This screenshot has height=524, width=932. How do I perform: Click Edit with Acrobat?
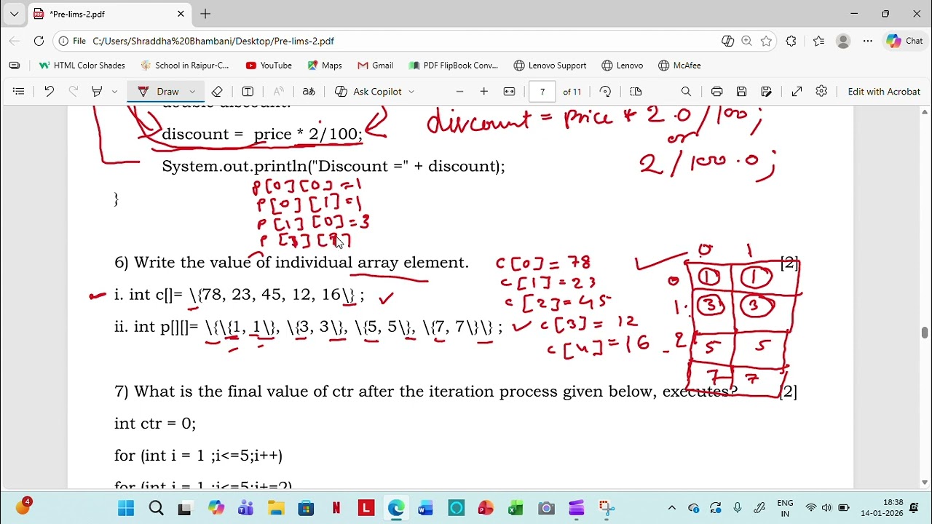884,92
